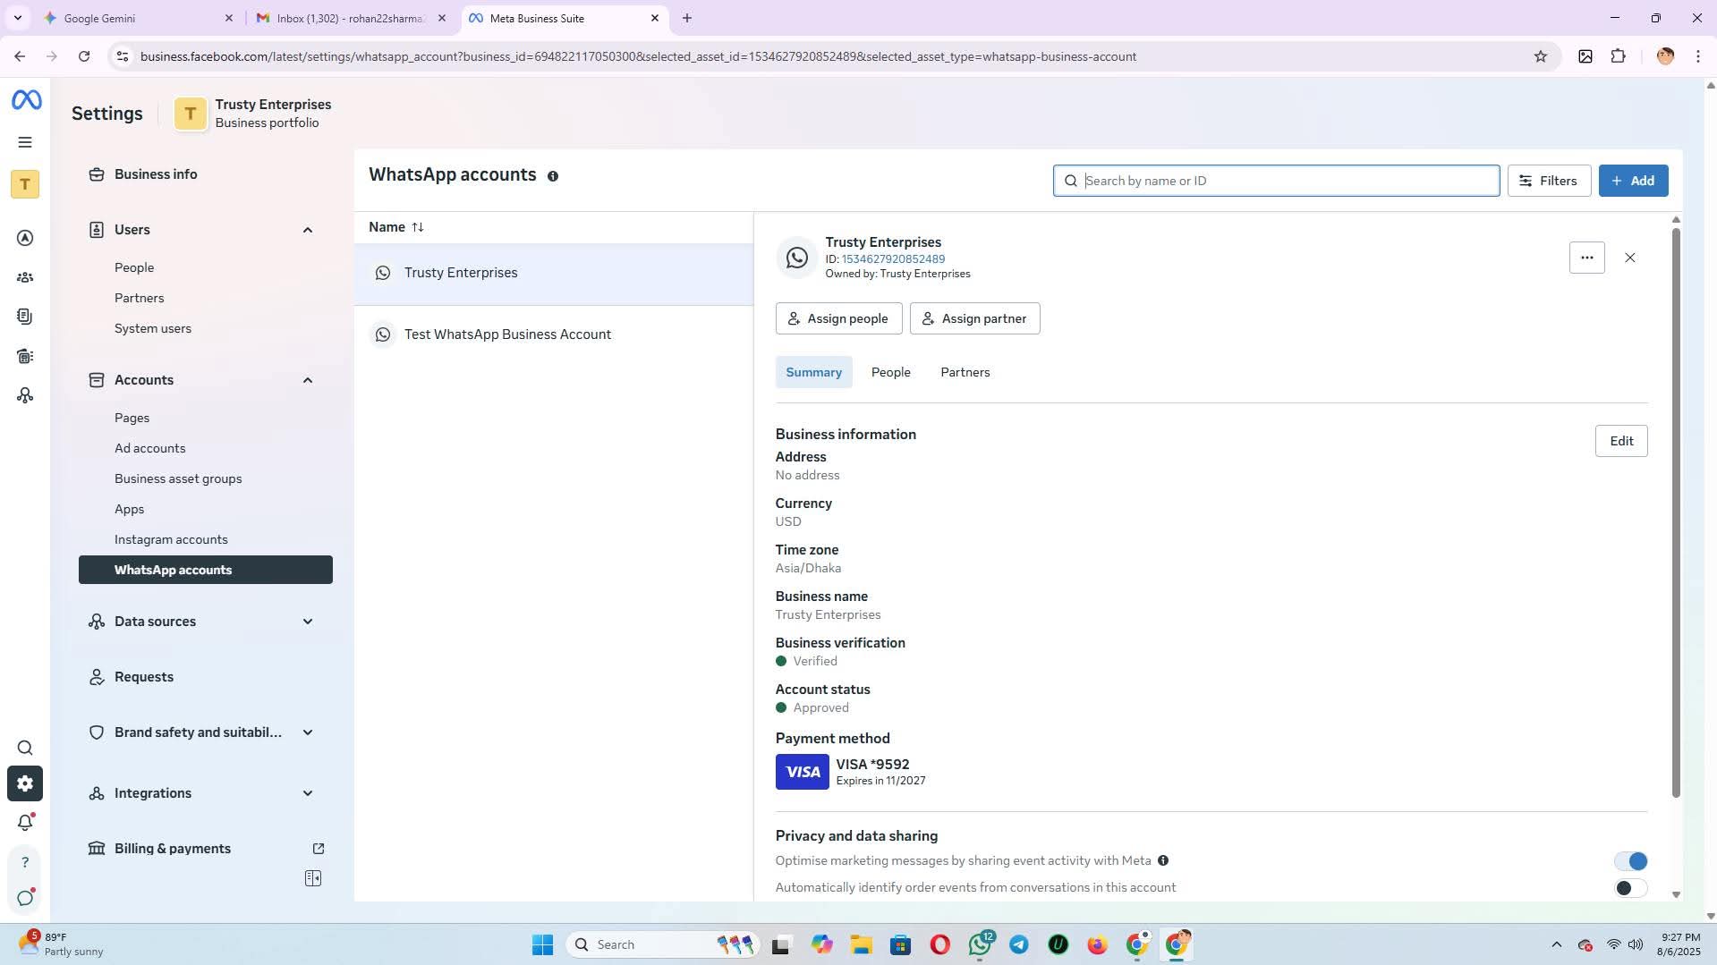Image resolution: width=1717 pixels, height=965 pixels.
Task: Click the Chrome profile avatar
Action: pyautogui.click(x=1665, y=56)
